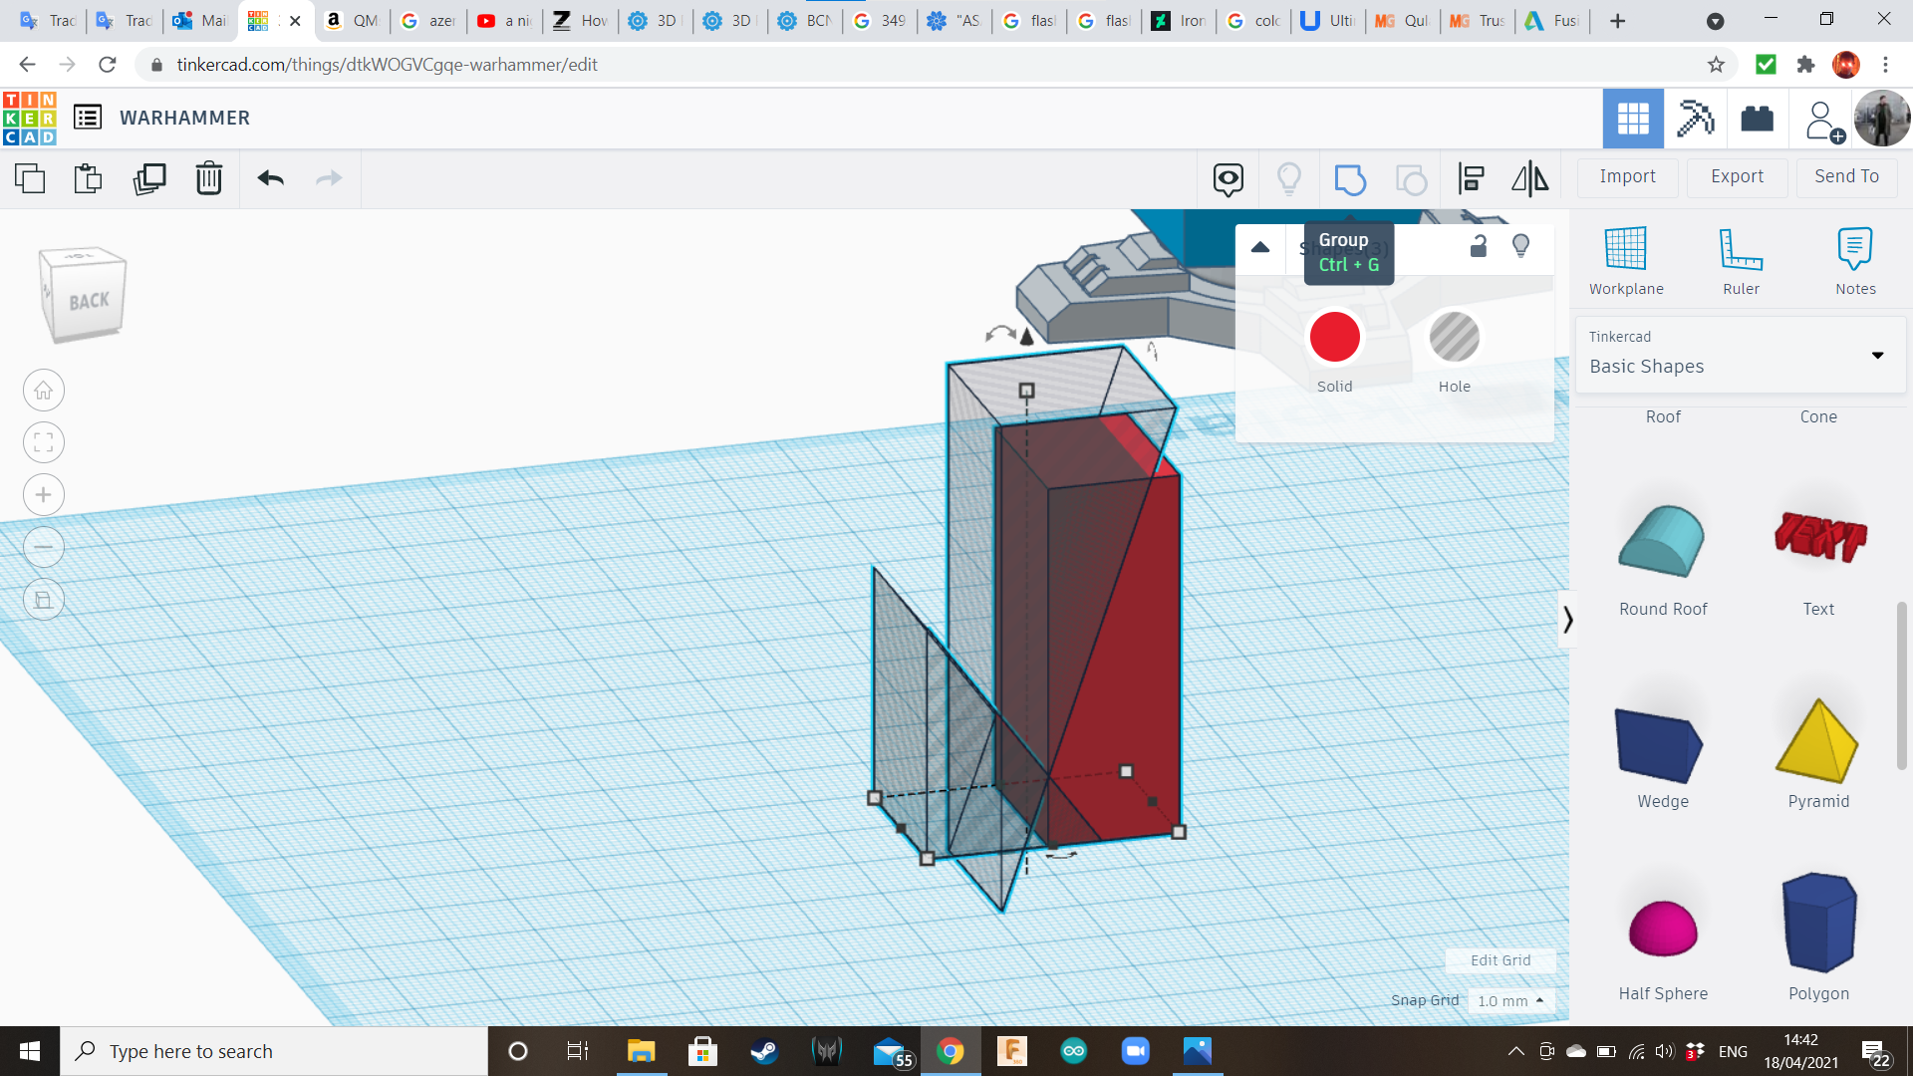Viewport: 1913px width, 1076px height.
Task: Toggle hide-selected lightbulb in inspector
Action: point(1520,246)
